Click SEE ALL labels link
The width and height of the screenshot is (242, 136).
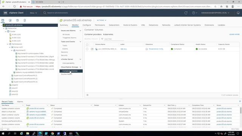124,49
